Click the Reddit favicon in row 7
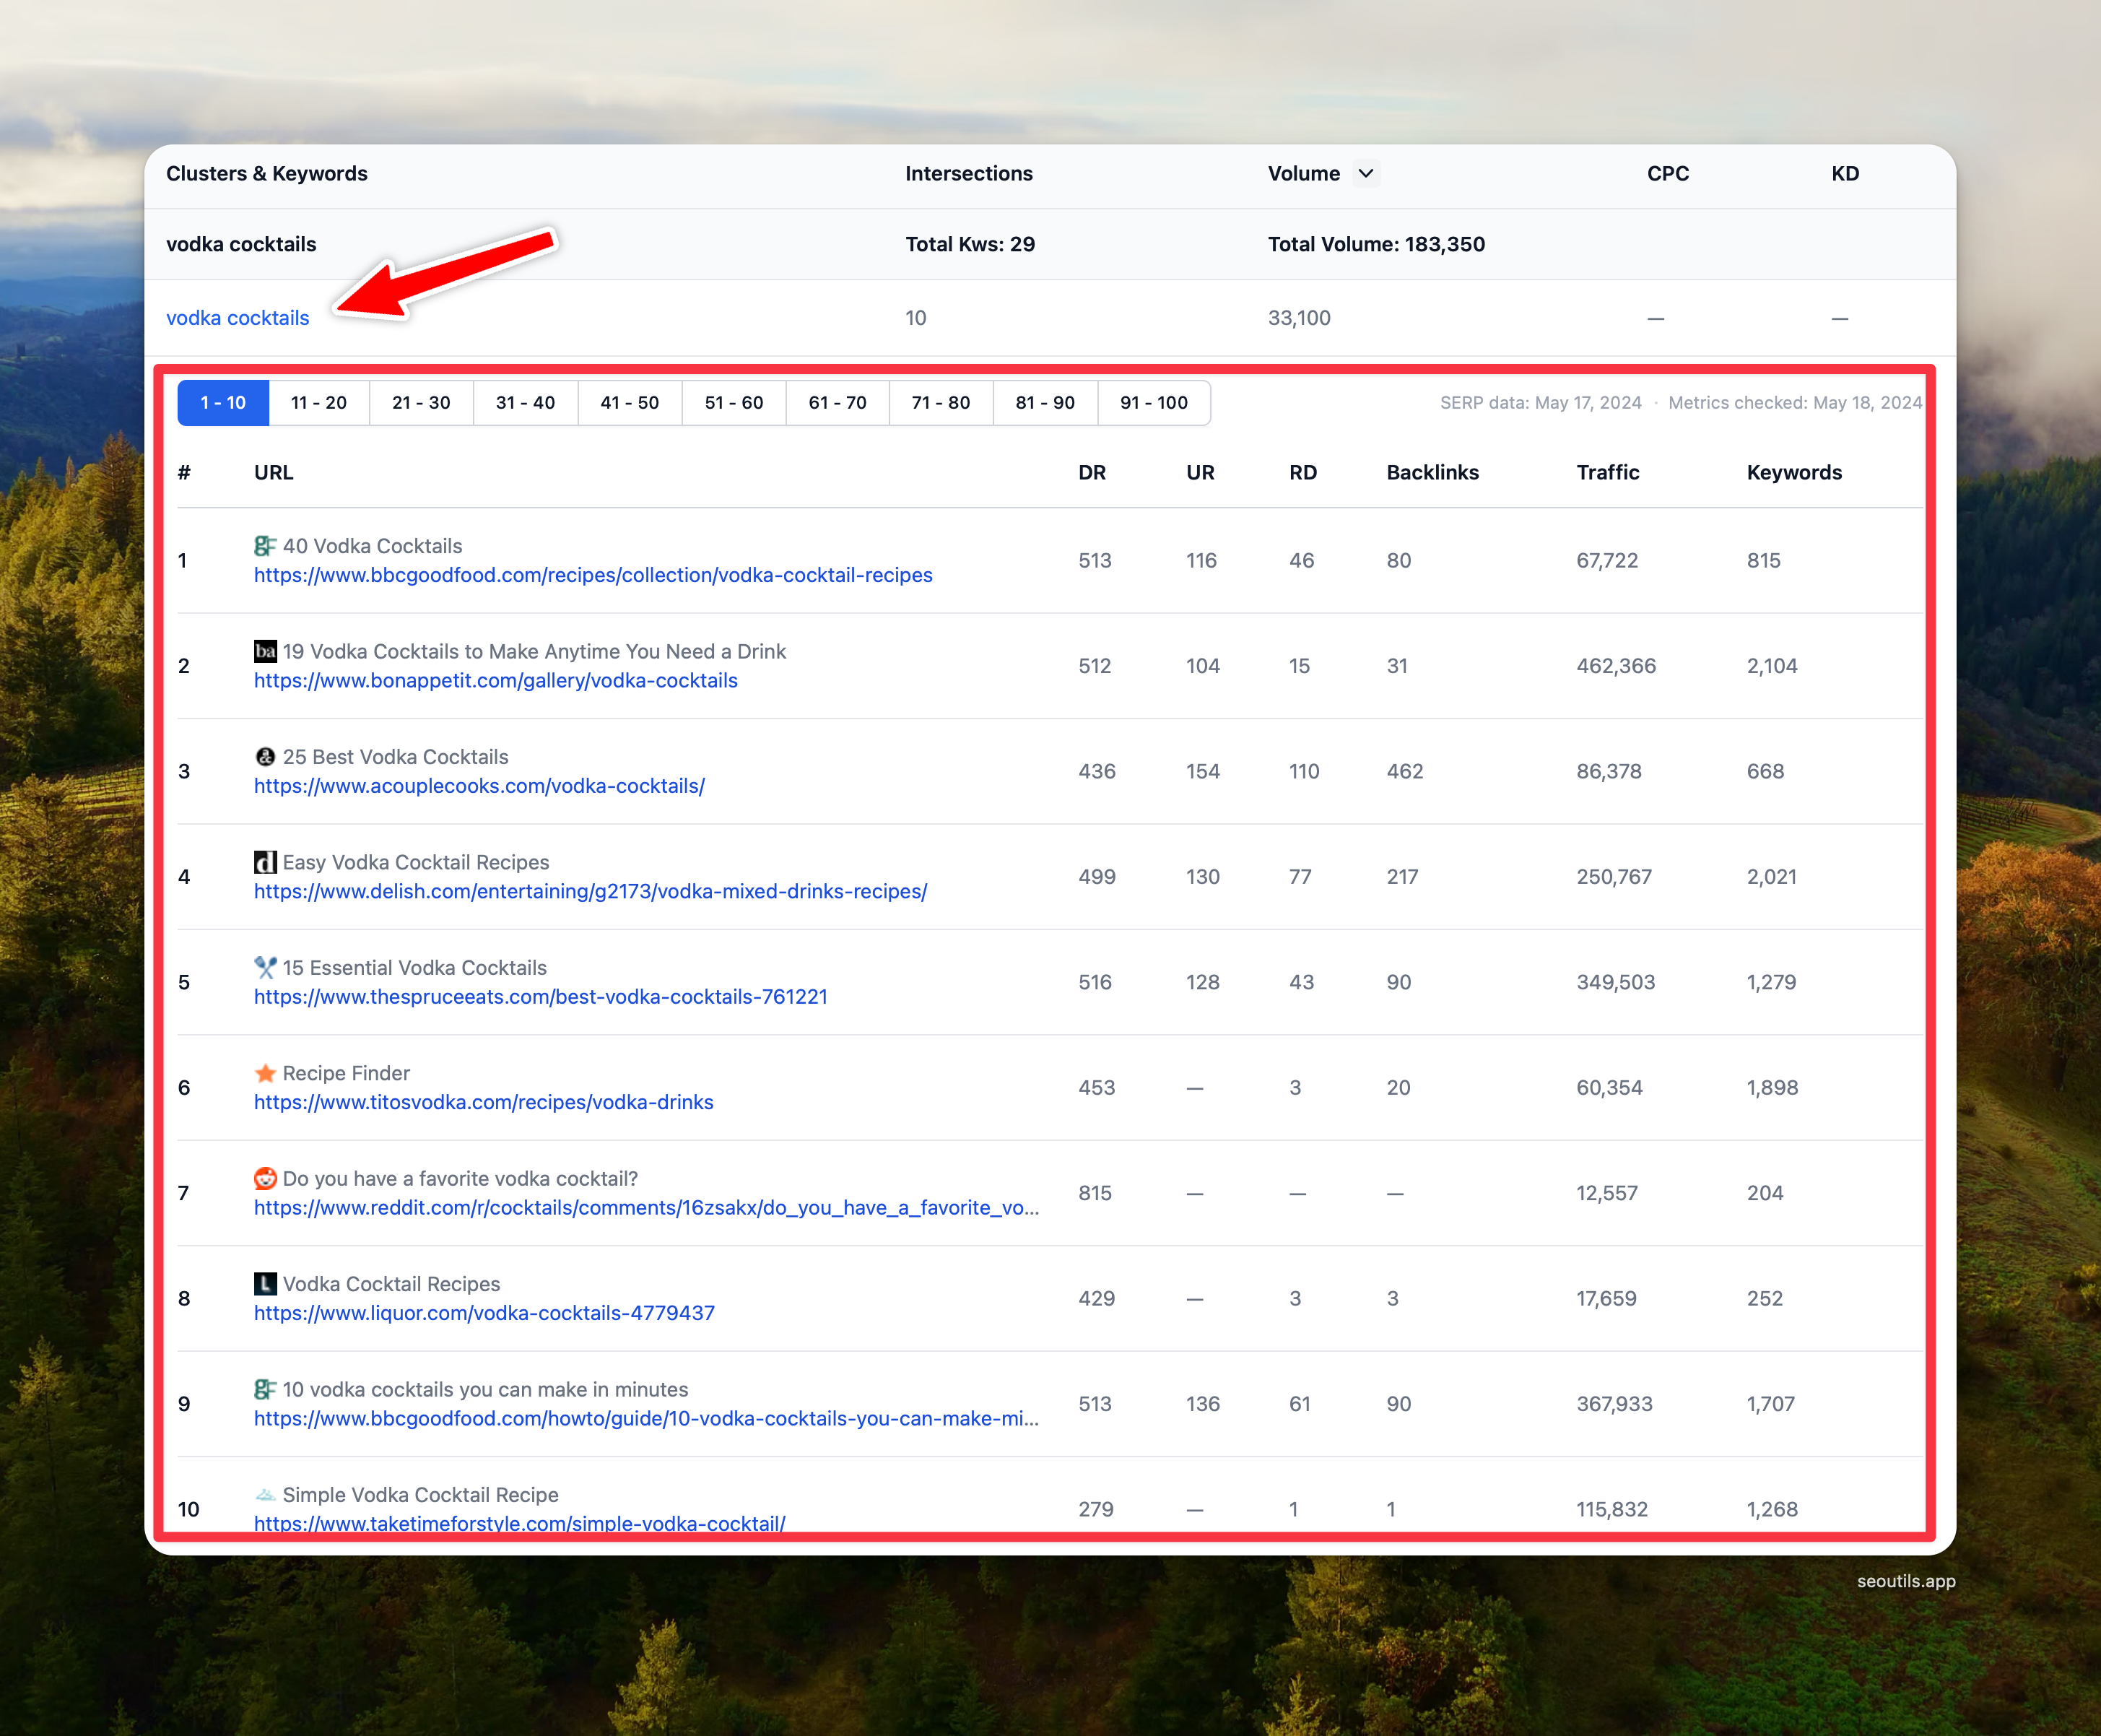The height and width of the screenshot is (1736, 2101). coord(265,1178)
